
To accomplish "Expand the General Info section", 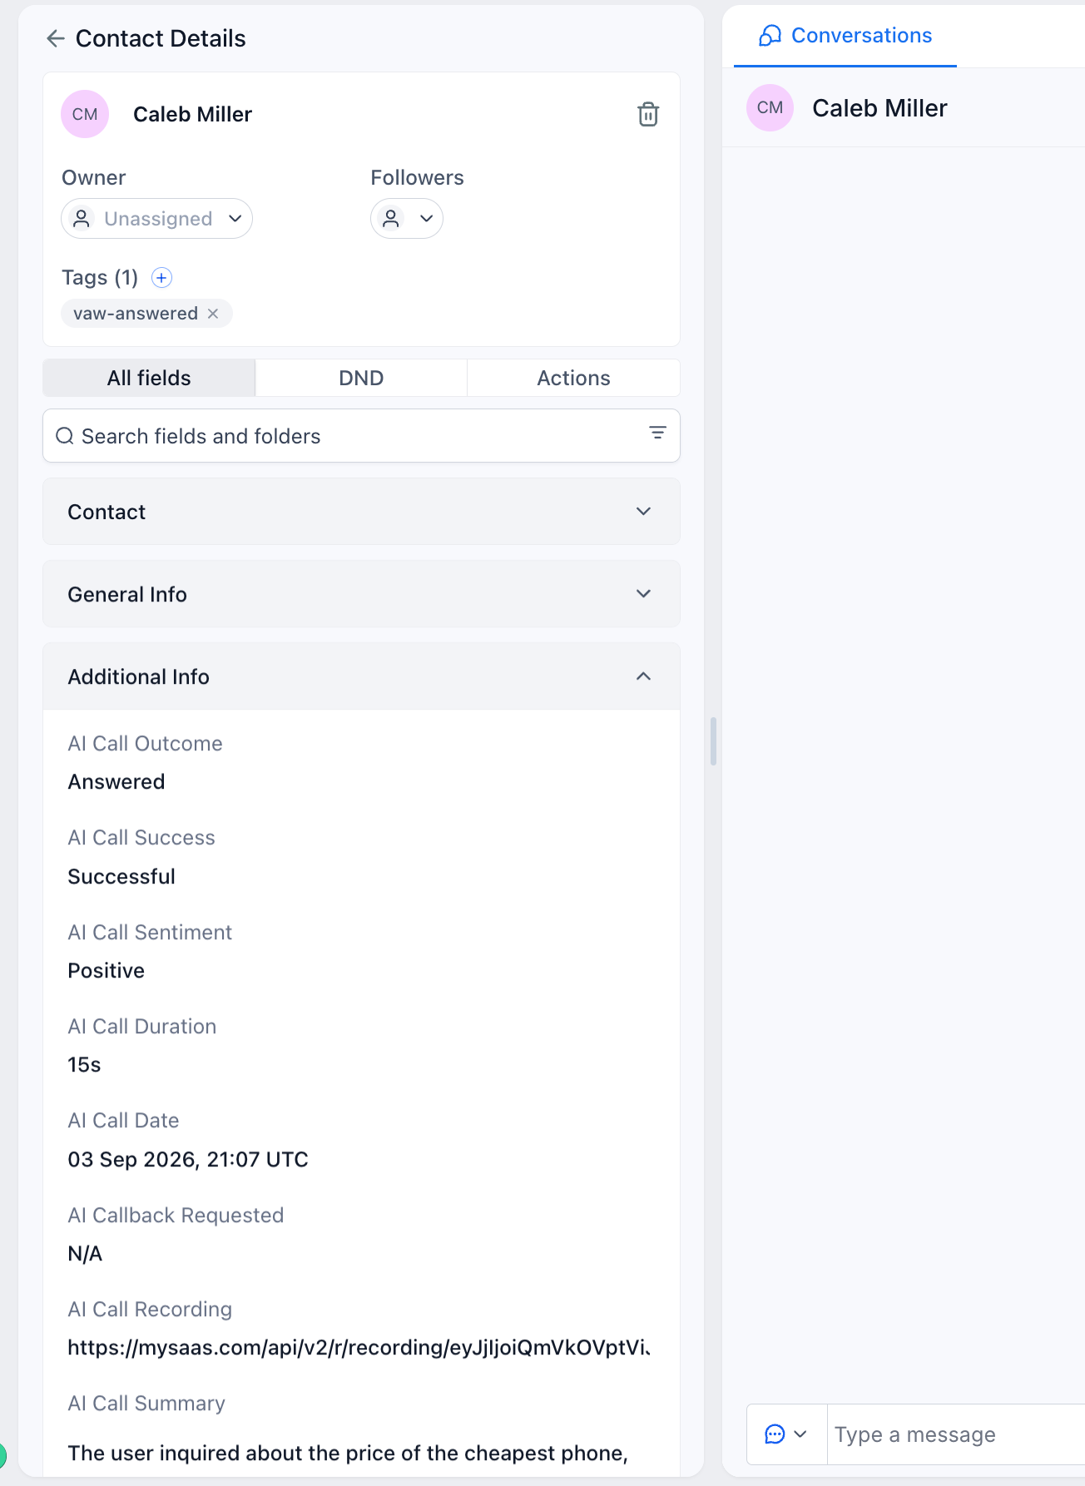I will click(x=361, y=594).
